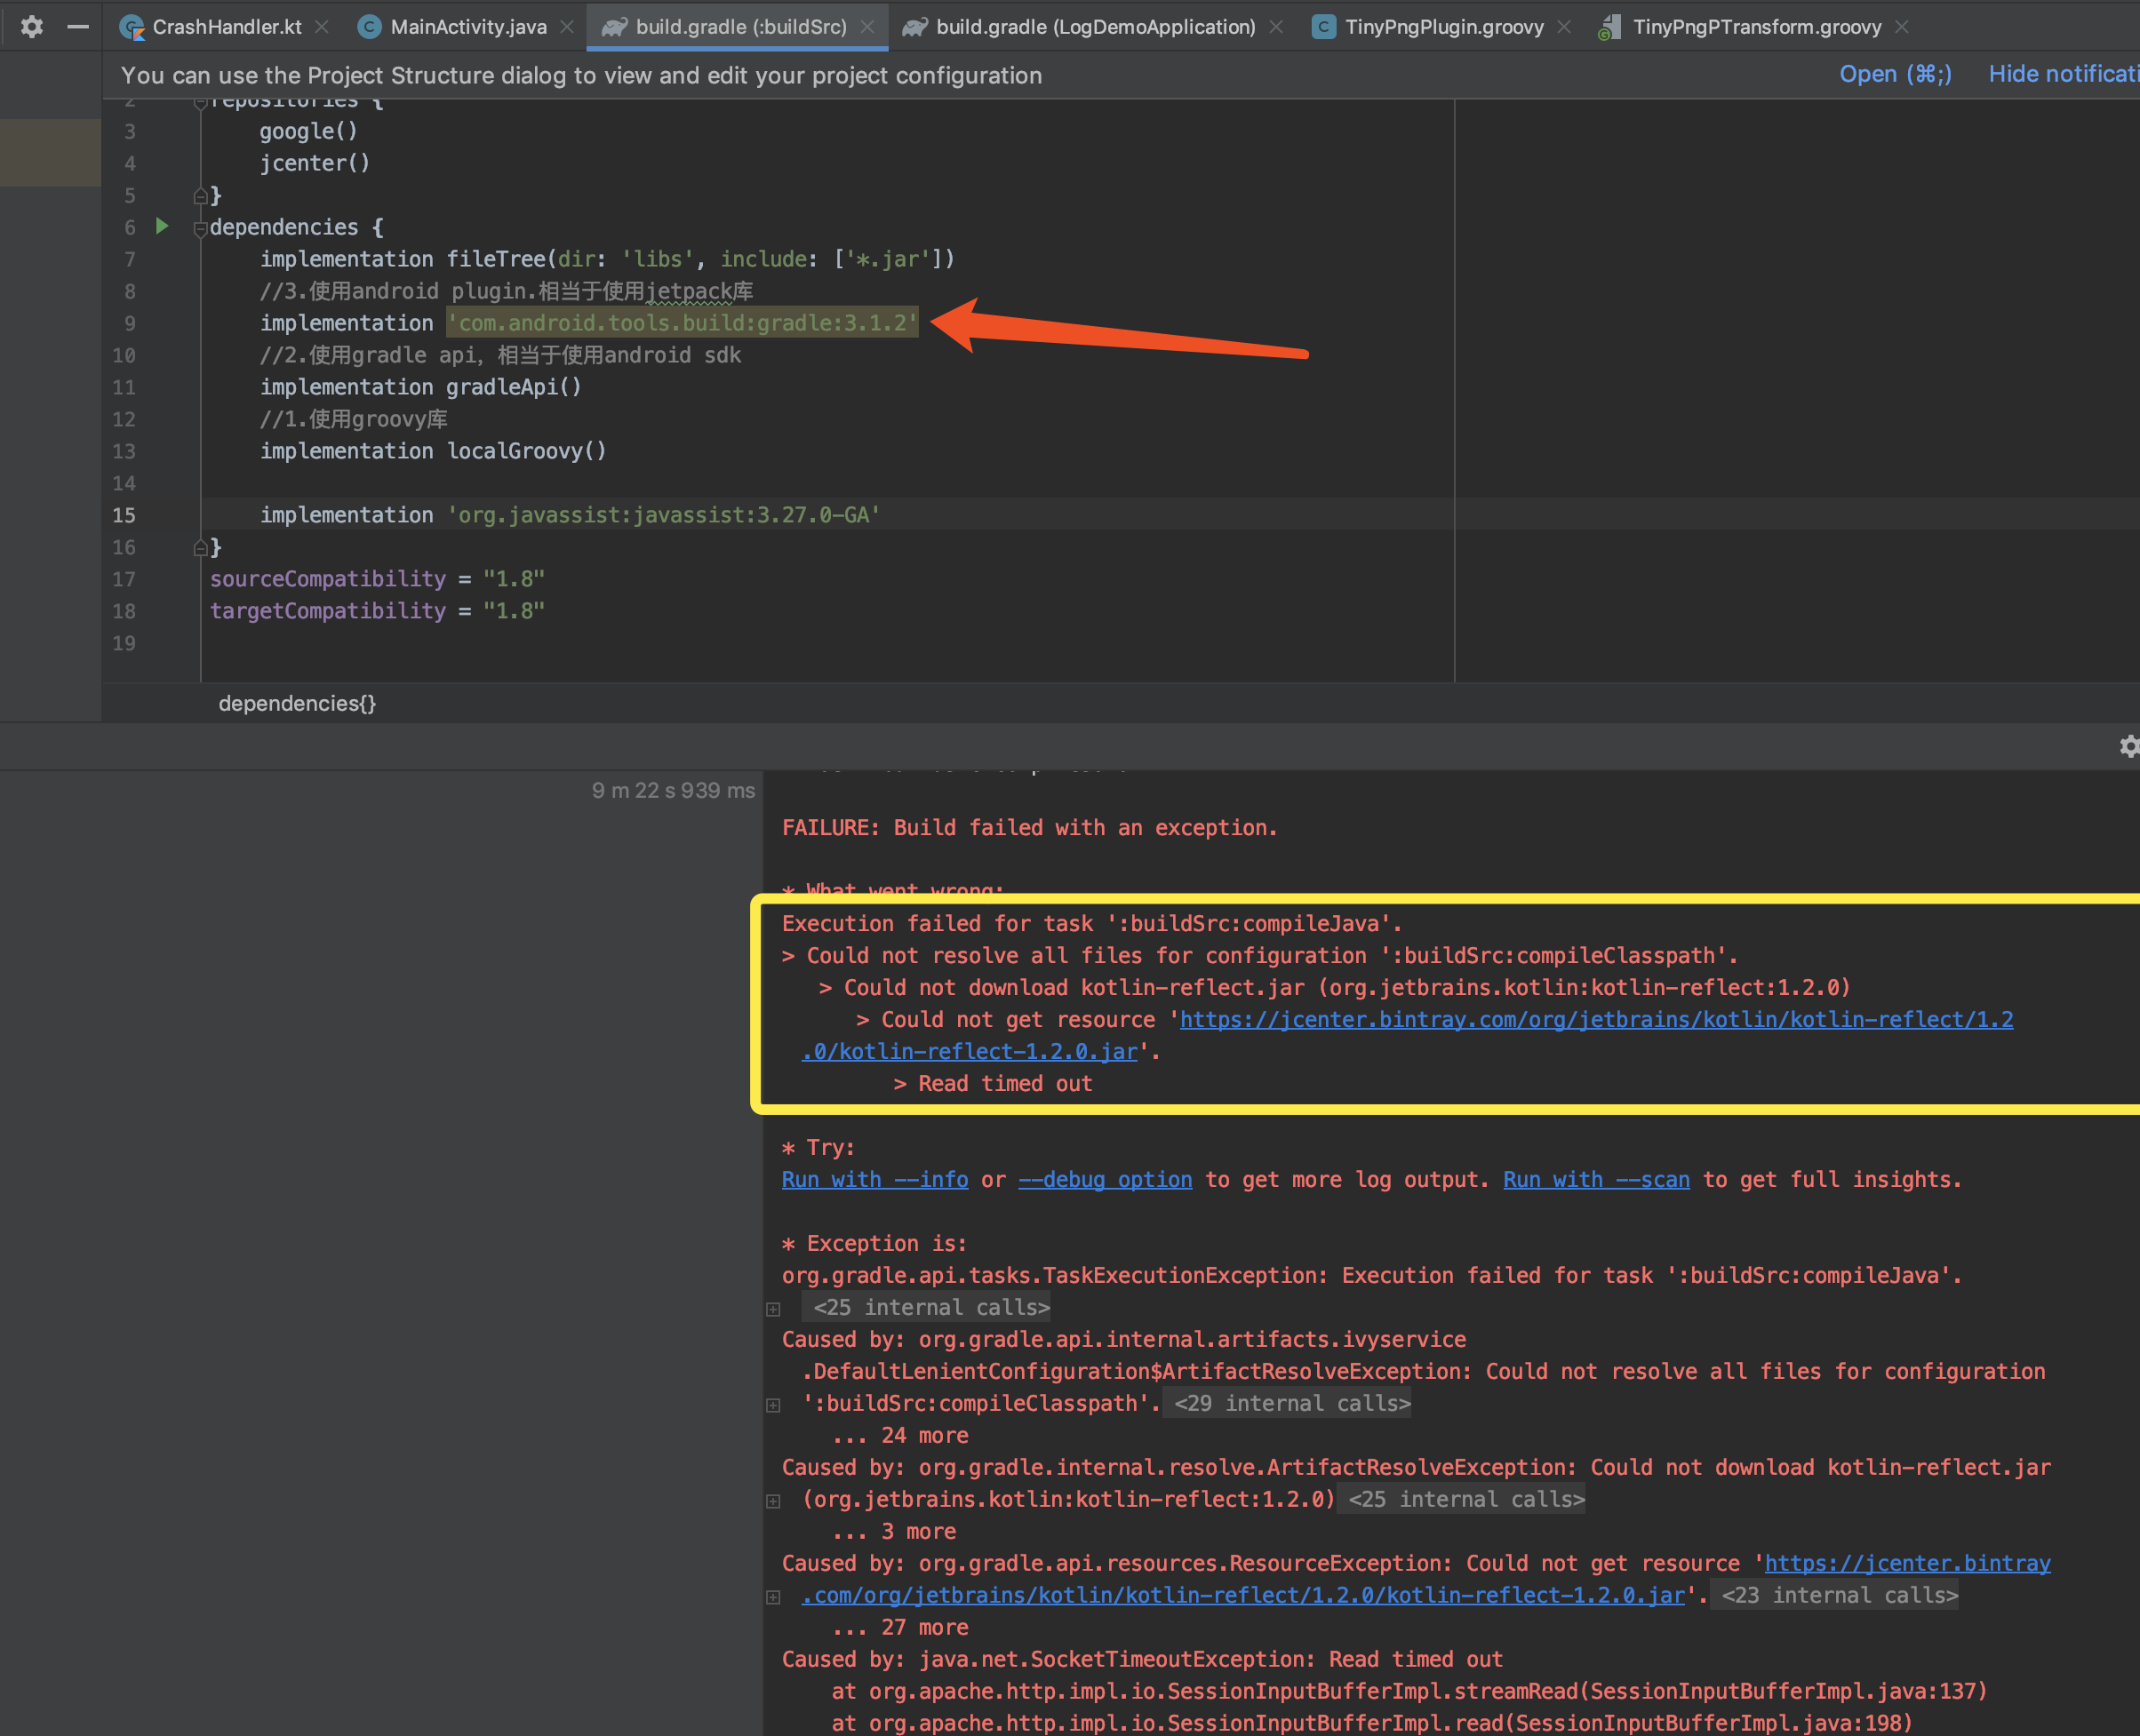Click targetCompatibility line
Image resolution: width=2140 pixels, height=1736 pixels.
pos(377,611)
